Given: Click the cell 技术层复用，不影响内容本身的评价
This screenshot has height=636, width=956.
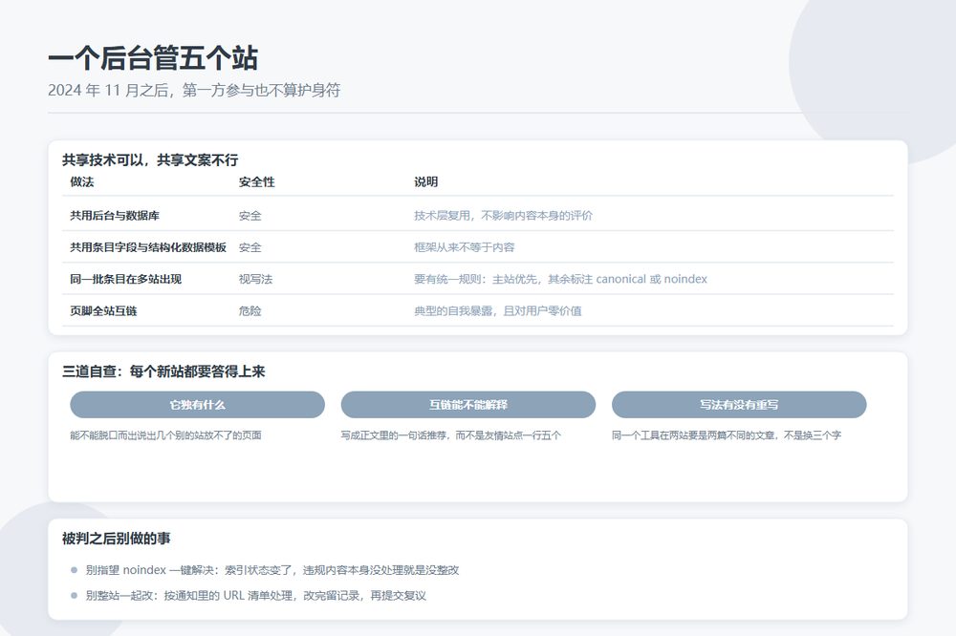Looking at the screenshot, I should point(503,215).
